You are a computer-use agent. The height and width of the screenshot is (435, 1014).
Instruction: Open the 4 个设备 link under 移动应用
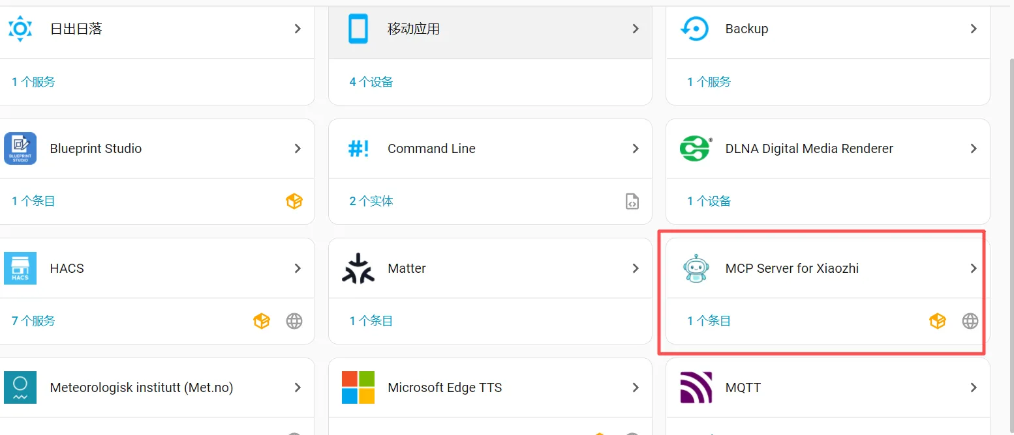pyautogui.click(x=371, y=82)
